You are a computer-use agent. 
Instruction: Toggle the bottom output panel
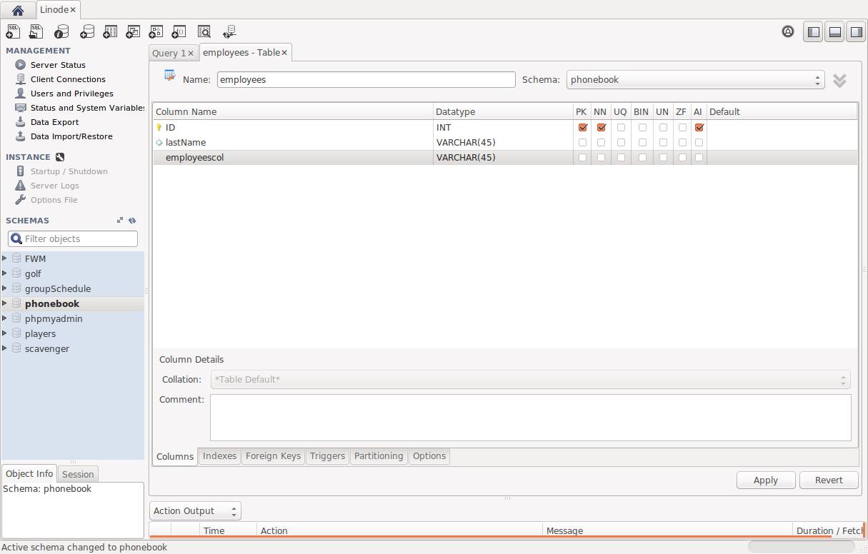(834, 32)
